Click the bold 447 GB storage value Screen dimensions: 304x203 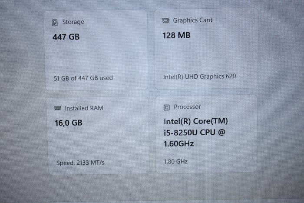(66, 37)
